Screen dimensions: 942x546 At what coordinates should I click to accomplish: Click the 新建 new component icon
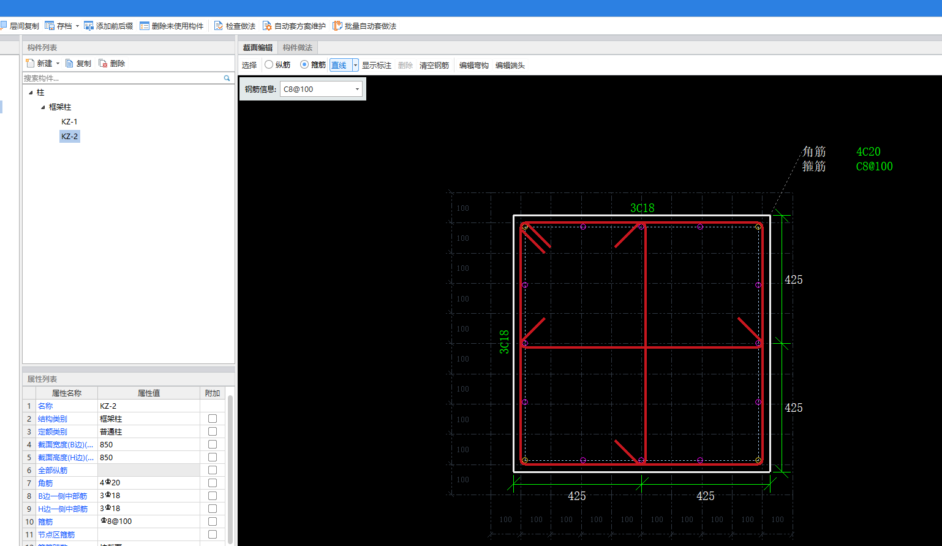coord(30,63)
